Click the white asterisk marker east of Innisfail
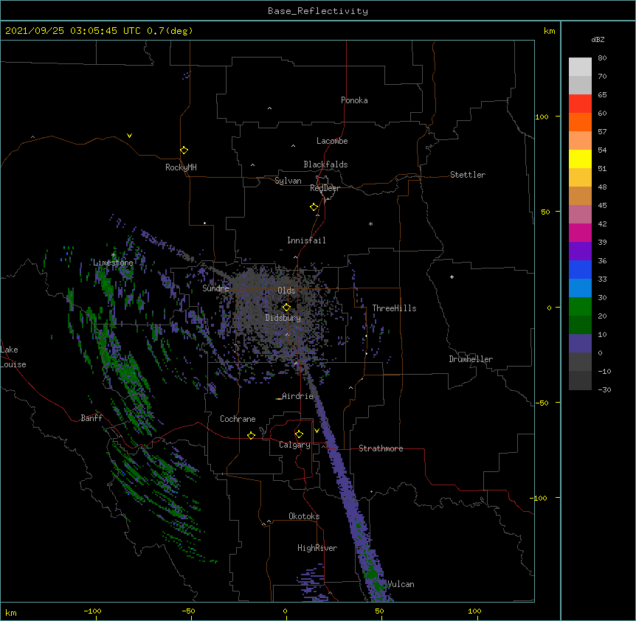Screen dimensions: 636x621 point(370,223)
